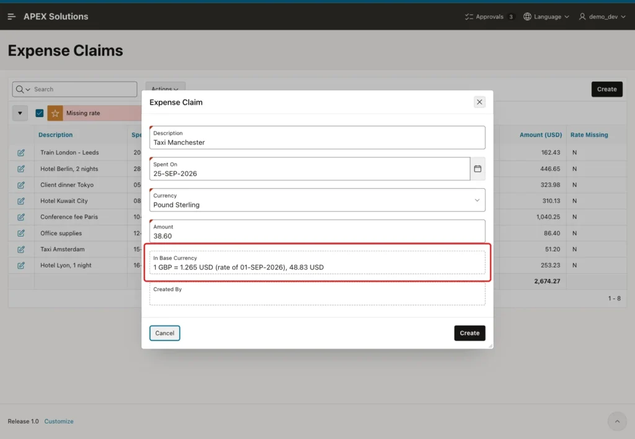Click Create in the Expense Claim dialog
This screenshot has height=439, width=635.
(469, 333)
